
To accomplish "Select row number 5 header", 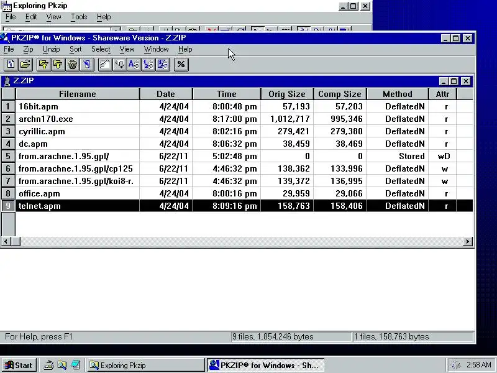I will 8,157.
